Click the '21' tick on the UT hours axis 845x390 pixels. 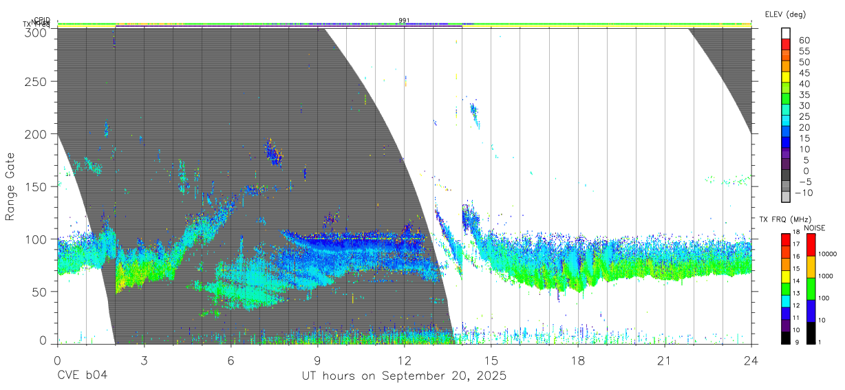tap(664, 360)
